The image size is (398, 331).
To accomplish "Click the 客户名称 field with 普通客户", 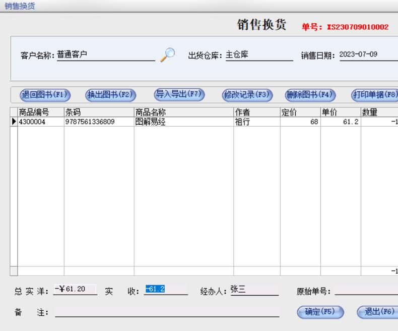I will (106, 55).
